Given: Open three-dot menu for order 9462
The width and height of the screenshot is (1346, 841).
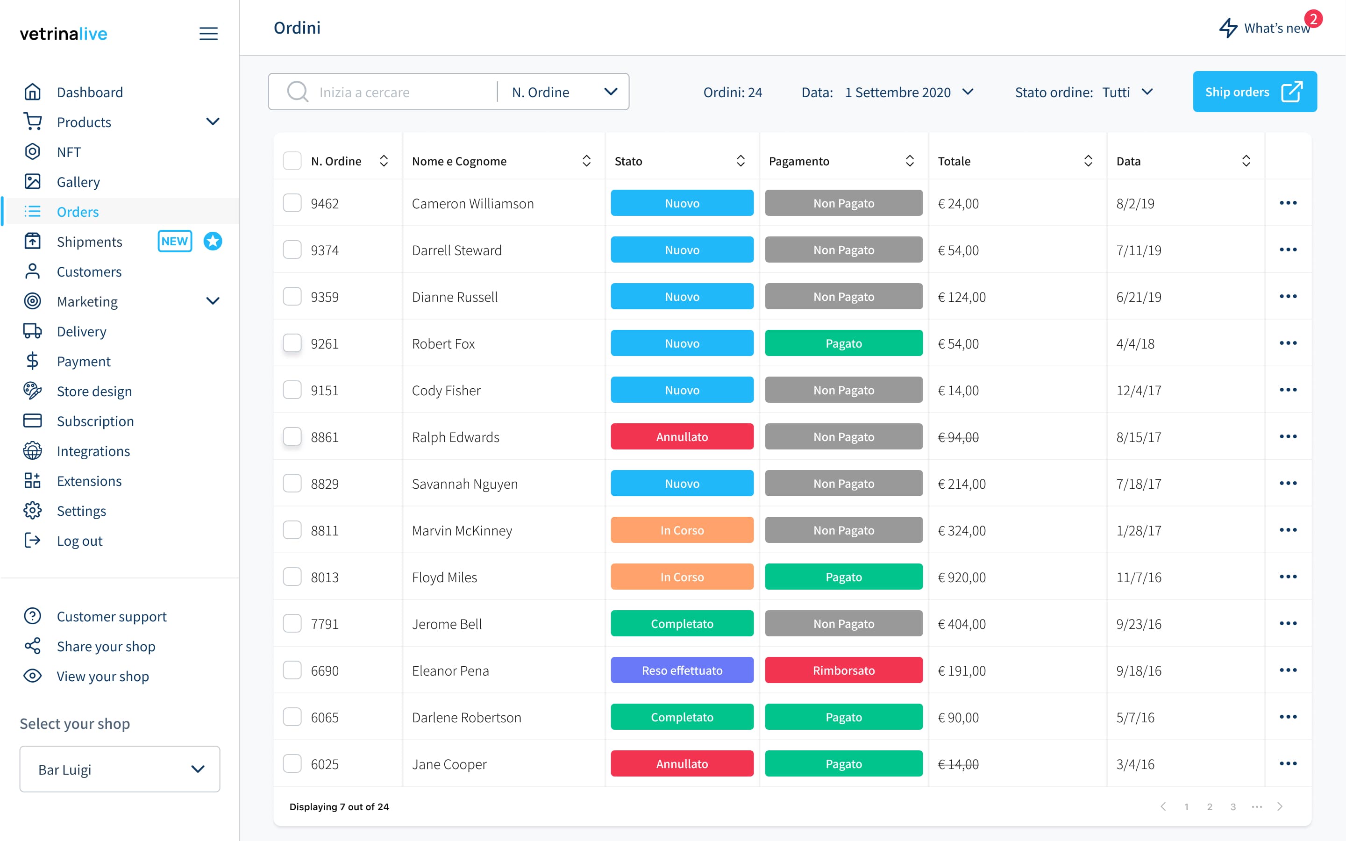Looking at the screenshot, I should tap(1288, 203).
